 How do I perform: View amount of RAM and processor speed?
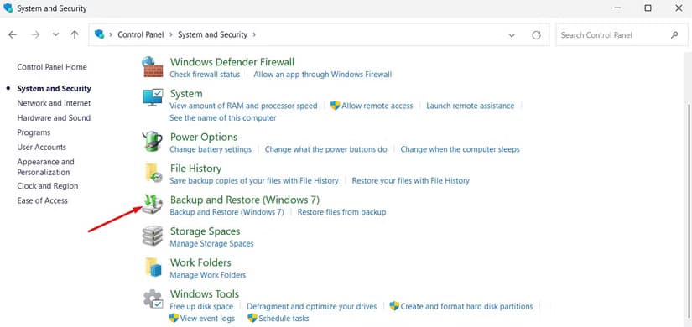tap(243, 106)
